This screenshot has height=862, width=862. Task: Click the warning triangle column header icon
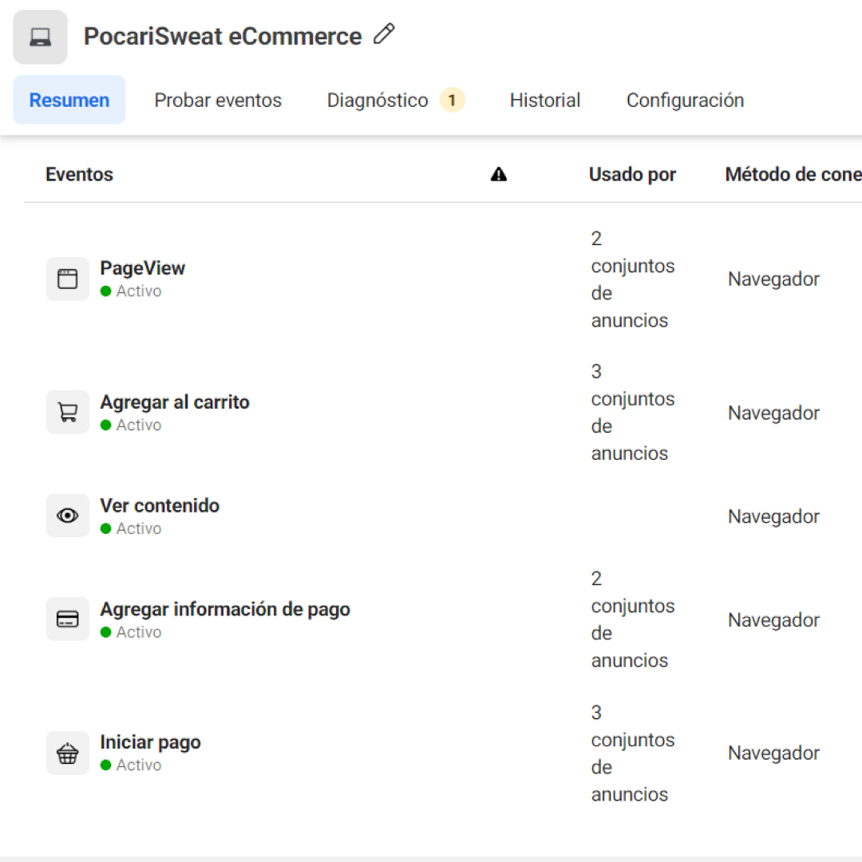499,174
